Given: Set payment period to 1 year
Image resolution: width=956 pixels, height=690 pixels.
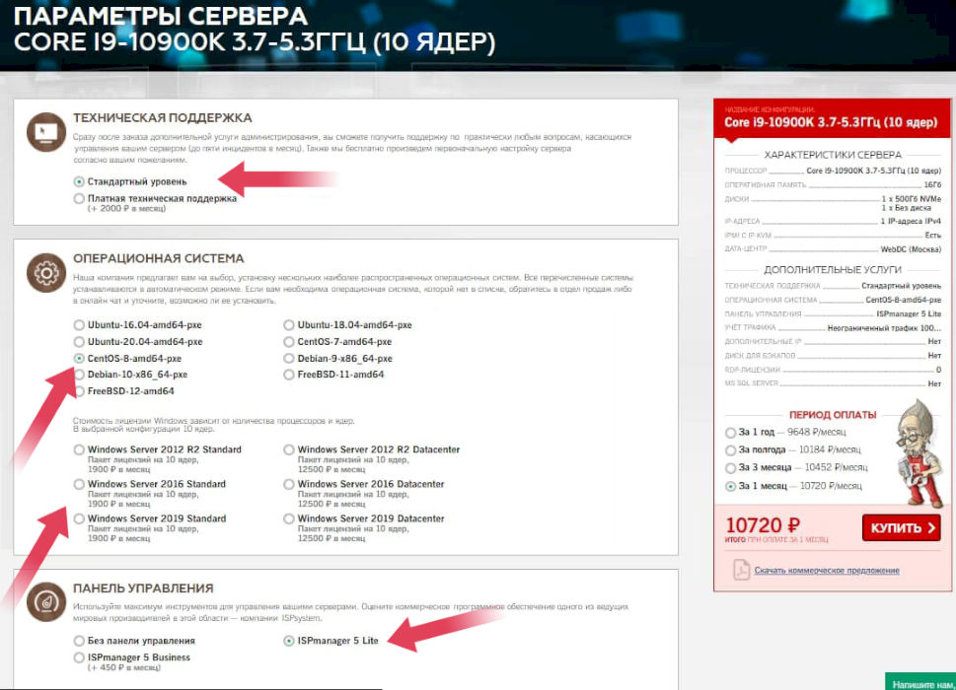Looking at the screenshot, I should [730, 432].
